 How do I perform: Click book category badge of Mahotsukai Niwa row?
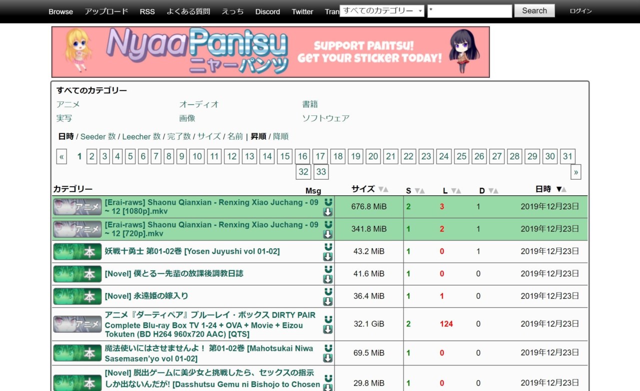tap(77, 353)
